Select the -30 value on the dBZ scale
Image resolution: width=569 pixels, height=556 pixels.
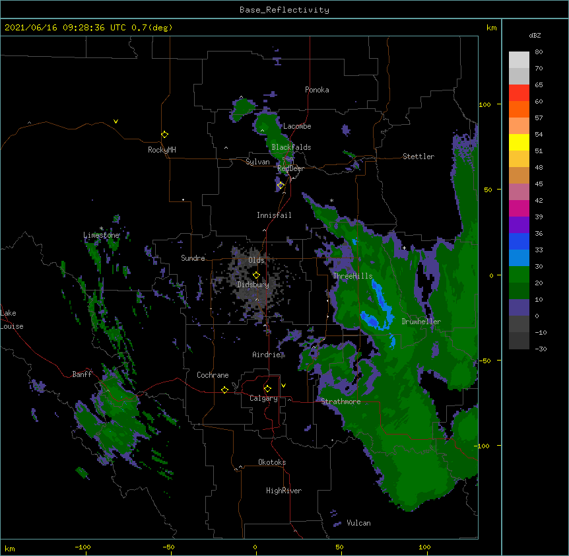(x=541, y=349)
